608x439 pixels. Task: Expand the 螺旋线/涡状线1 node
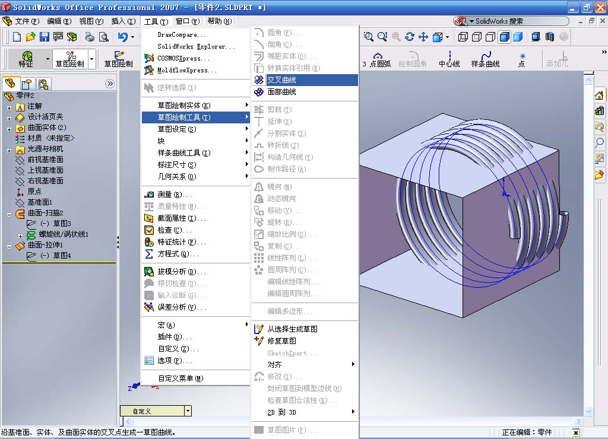coord(20,236)
